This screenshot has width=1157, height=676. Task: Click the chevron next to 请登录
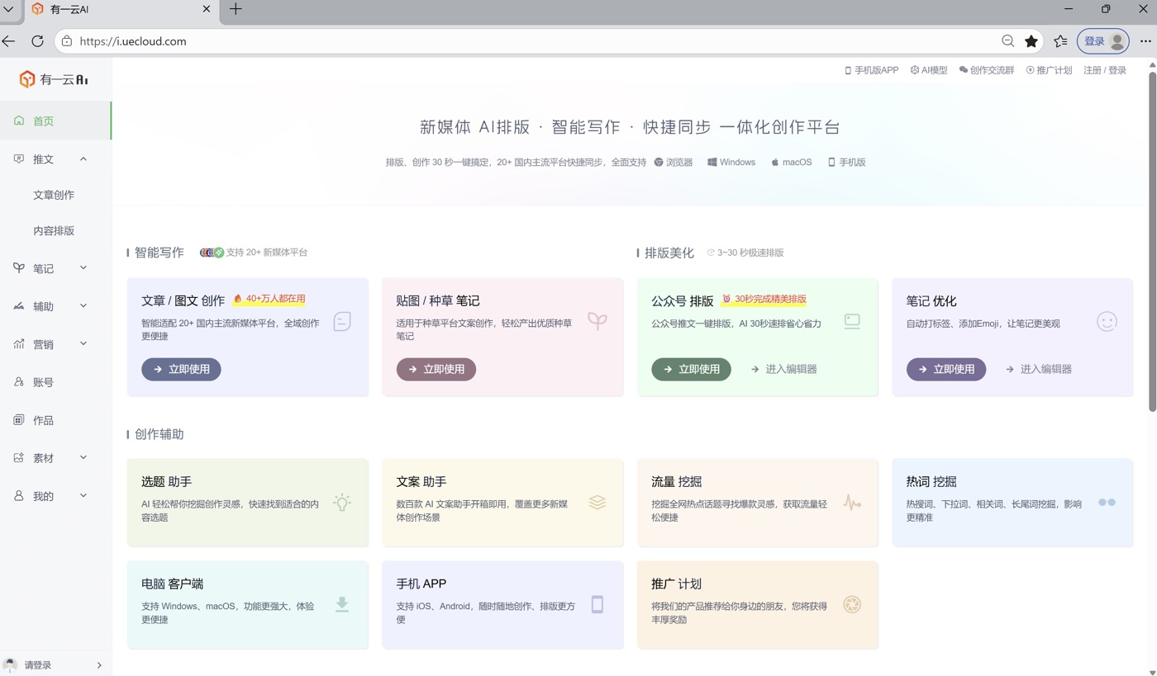(x=99, y=664)
